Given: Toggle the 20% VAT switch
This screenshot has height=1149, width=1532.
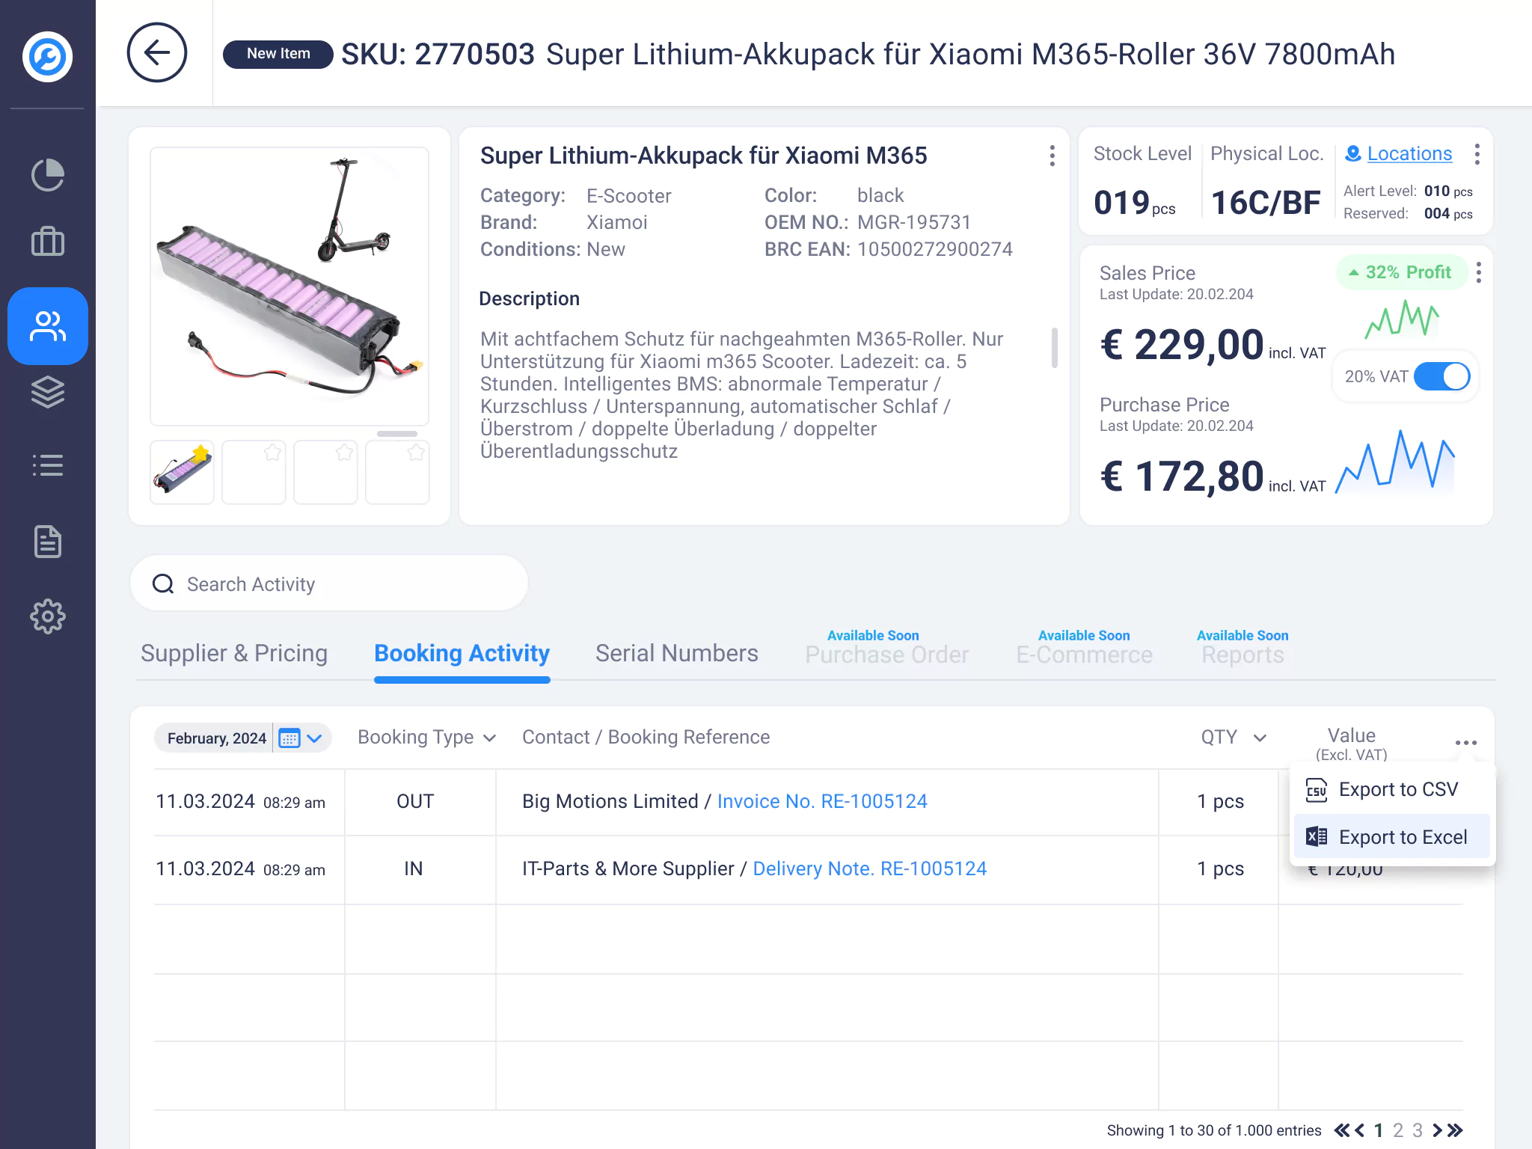Looking at the screenshot, I should point(1443,376).
